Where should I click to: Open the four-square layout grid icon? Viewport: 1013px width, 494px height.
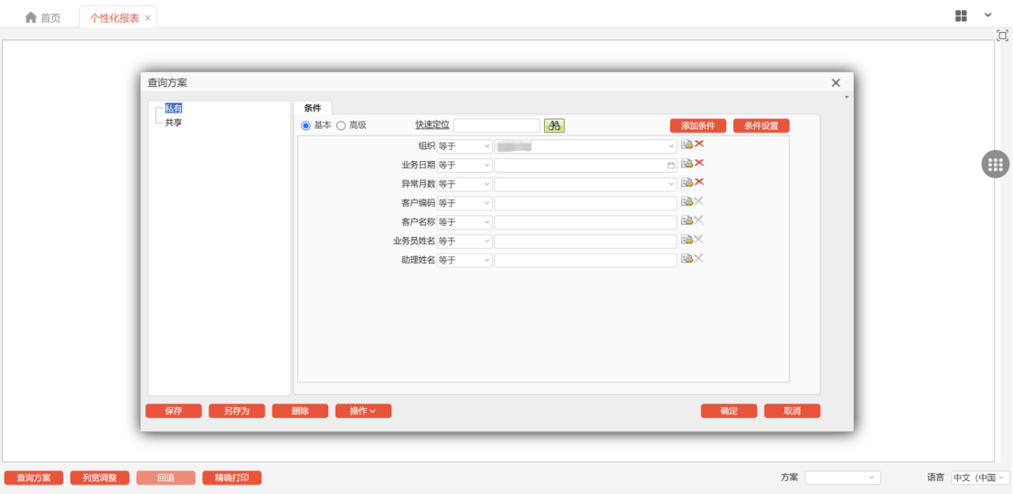click(x=961, y=16)
